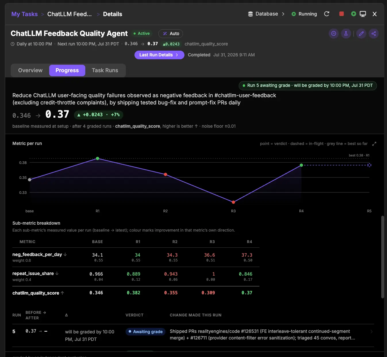This screenshot has width=387, height=357.
Task: Click the red stop square icon
Action: pos(342,14)
